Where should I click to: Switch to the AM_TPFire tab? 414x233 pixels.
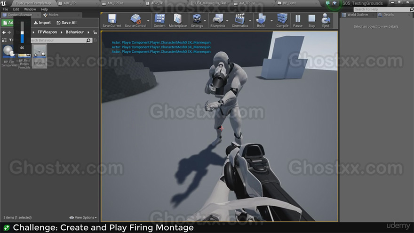click(x=247, y=3)
